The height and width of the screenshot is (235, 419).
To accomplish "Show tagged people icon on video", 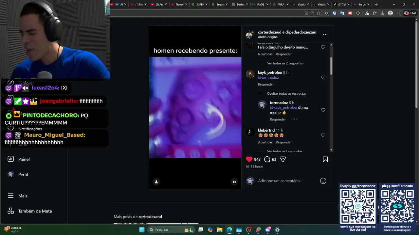I will 156,182.
